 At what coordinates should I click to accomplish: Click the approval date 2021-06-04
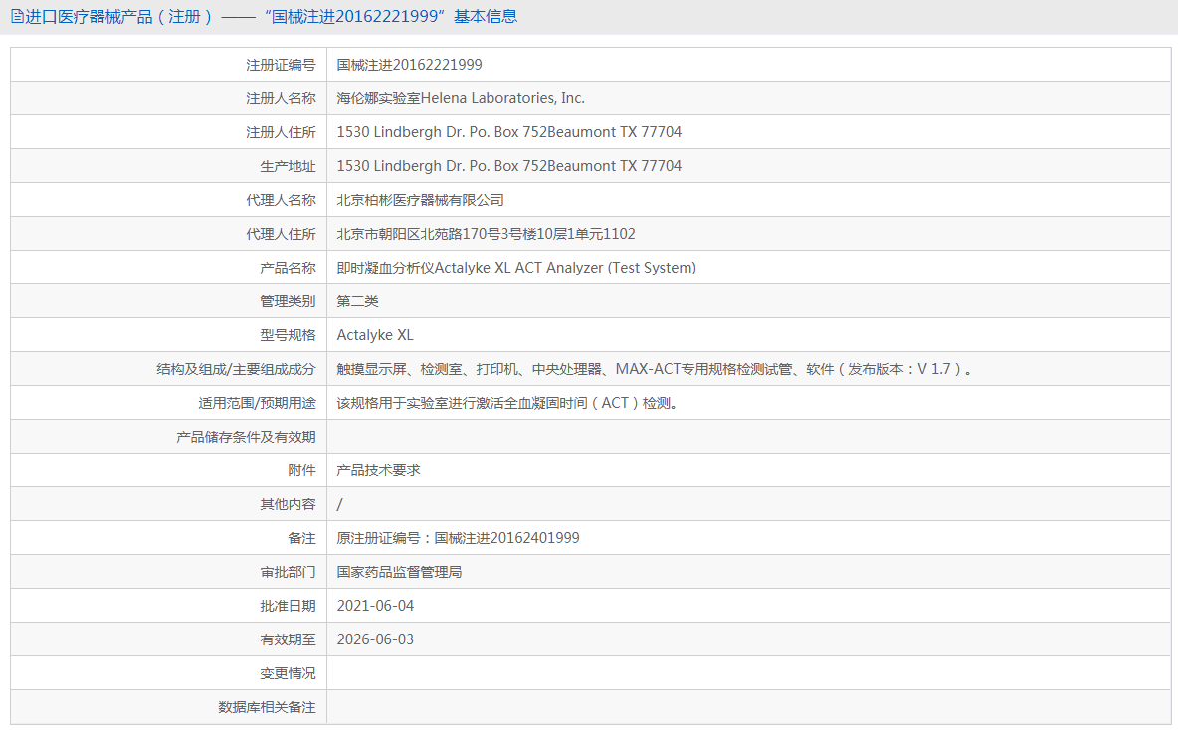[x=376, y=606]
